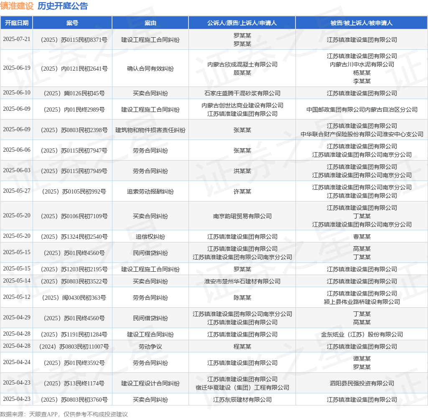The width and height of the screenshot is (428, 418).
Task: Click the 劳动争议 cell
Action: tap(150, 347)
